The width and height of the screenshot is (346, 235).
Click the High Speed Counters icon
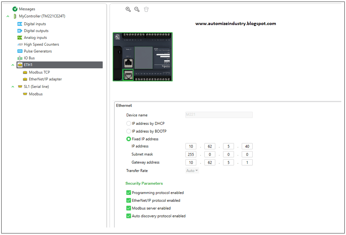[20, 44]
